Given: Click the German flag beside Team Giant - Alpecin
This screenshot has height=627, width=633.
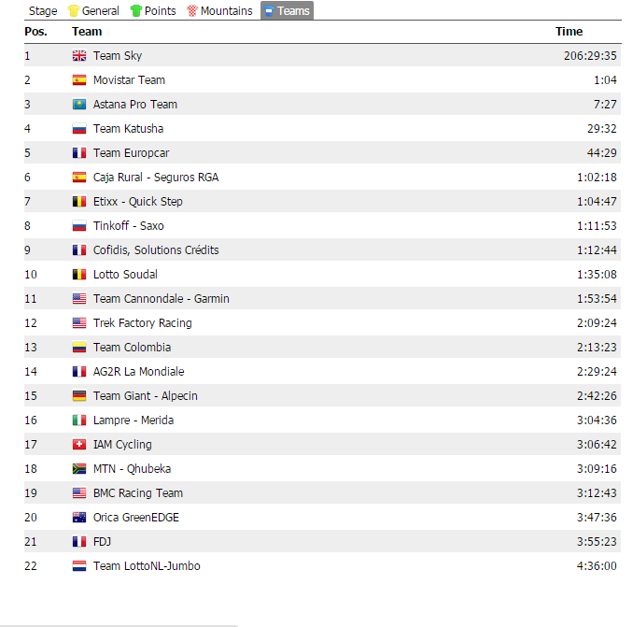Looking at the screenshot, I should (x=79, y=396).
